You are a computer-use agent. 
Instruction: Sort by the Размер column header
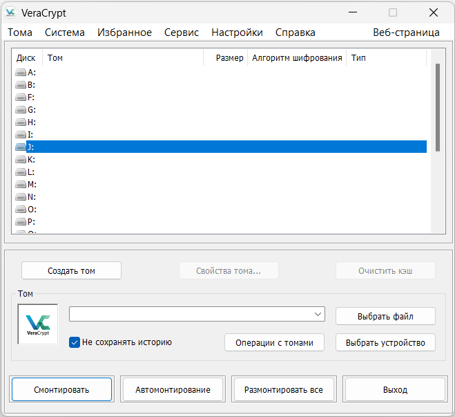pos(226,58)
